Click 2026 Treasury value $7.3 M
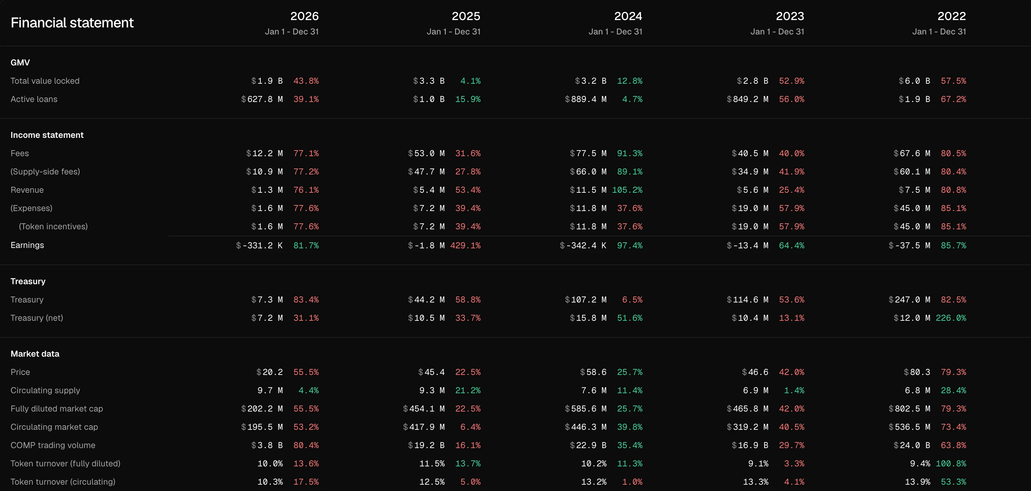1031x491 pixels. click(x=267, y=300)
